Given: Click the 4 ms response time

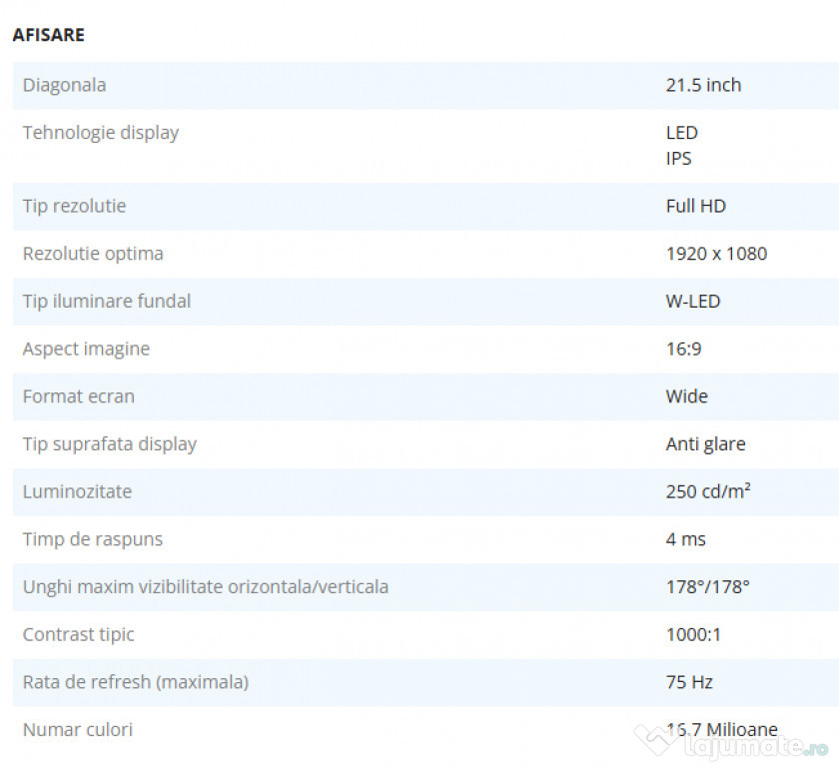Looking at the screenshot, I should [685, 539].
